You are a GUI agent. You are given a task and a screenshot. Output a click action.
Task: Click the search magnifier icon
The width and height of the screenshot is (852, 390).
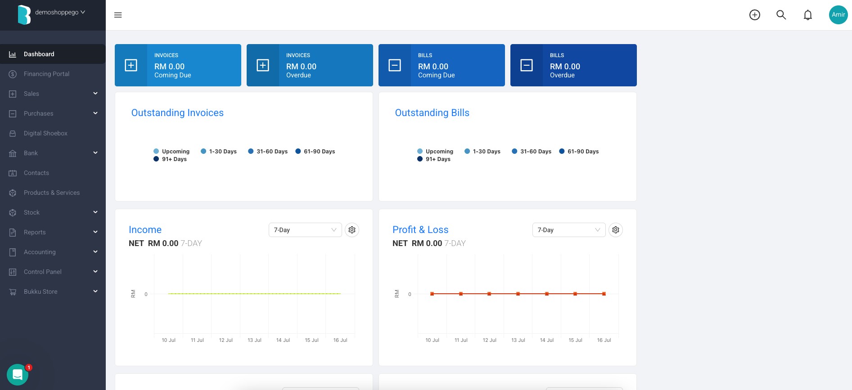point(781,15)
